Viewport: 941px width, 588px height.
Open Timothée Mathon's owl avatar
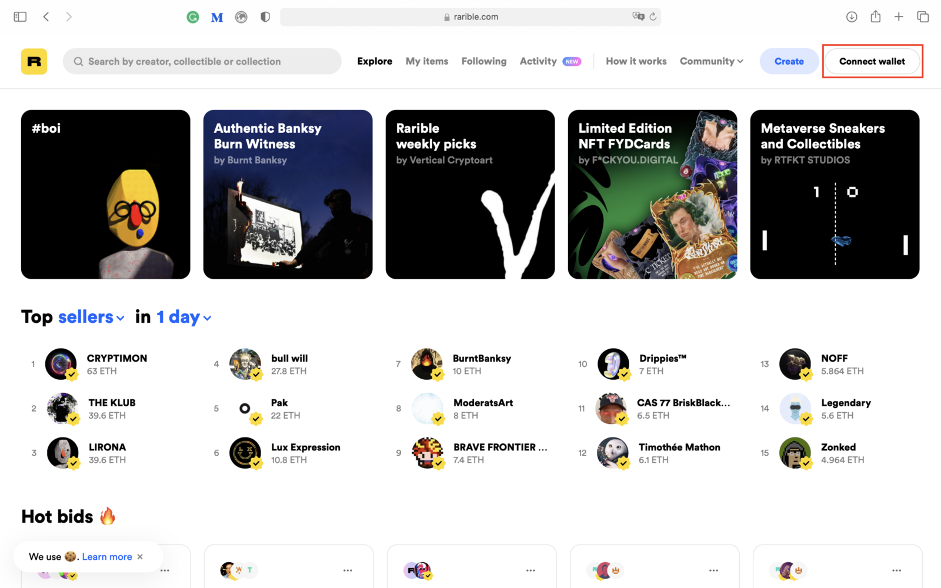pyautogui.click(x=613, y=453)
